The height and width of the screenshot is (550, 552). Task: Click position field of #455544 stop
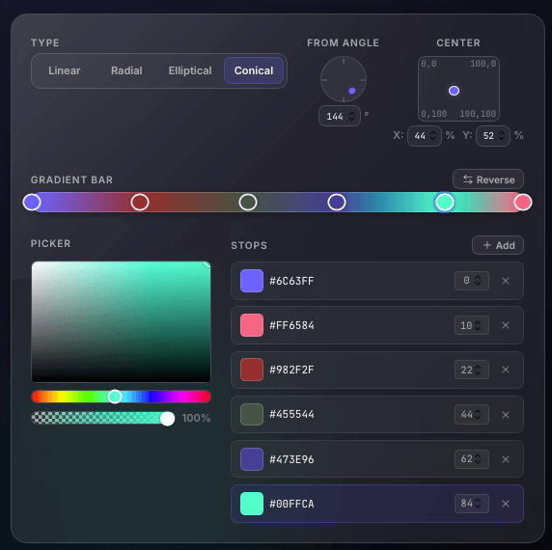point(471,415)
